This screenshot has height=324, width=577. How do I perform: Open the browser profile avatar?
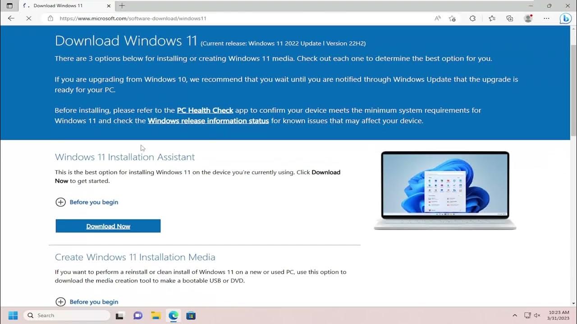click(x=528, y=18)
